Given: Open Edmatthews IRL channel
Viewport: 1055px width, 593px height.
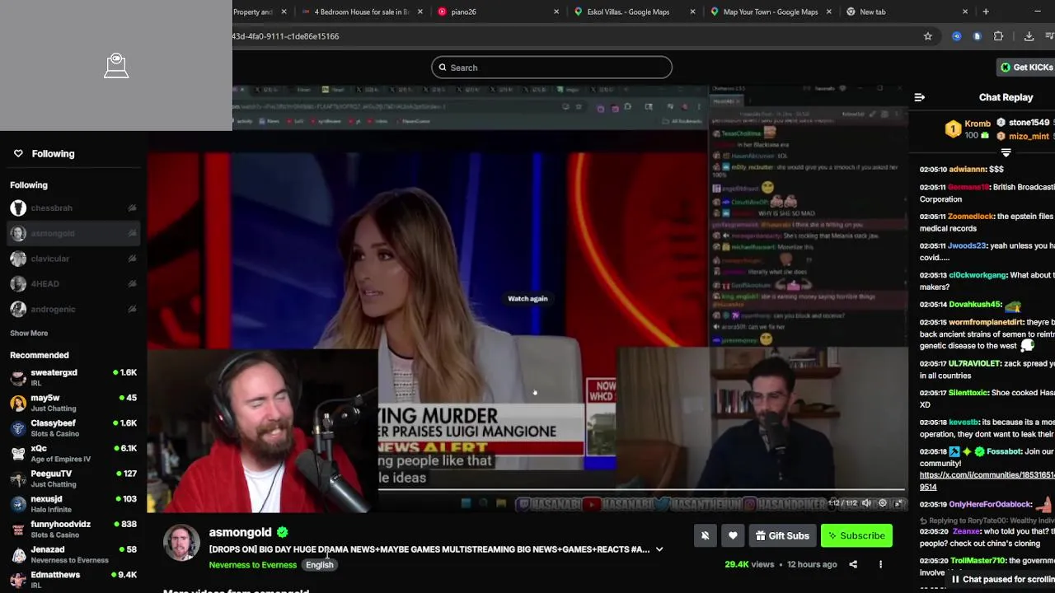Looking at the screenshot, I should 73,579.
